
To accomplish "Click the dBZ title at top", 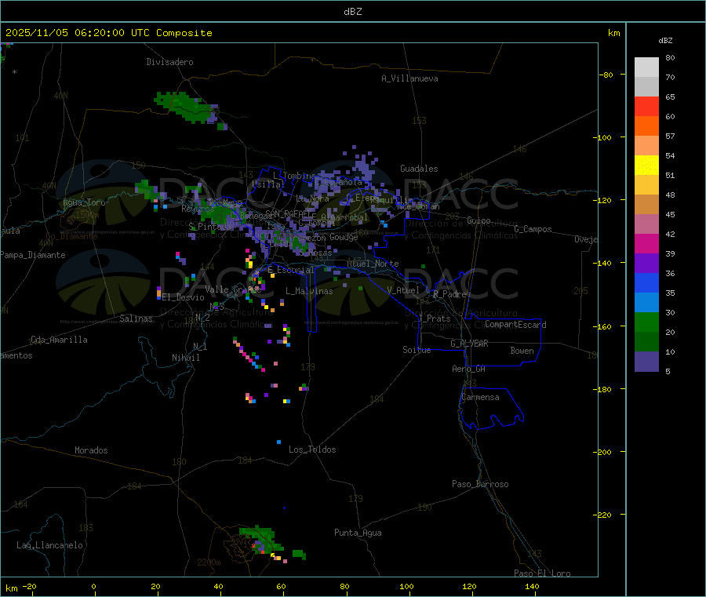I will tap(352, 12).
